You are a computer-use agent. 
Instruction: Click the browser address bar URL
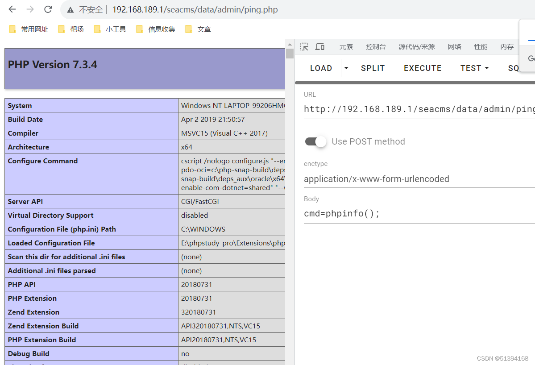coord(195,9)
